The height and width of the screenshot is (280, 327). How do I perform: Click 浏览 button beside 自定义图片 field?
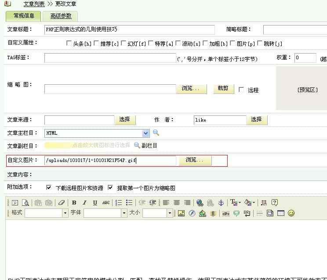[x=195, y=160]
